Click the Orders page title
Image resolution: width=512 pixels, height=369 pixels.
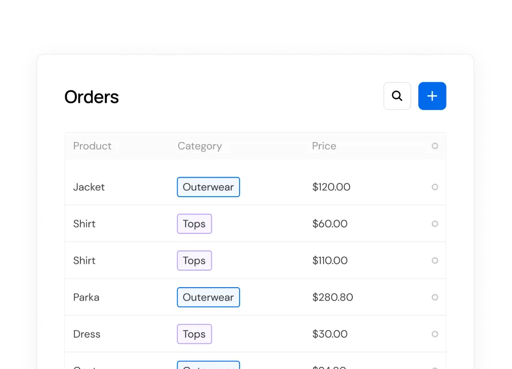click(x=91, y=97)
